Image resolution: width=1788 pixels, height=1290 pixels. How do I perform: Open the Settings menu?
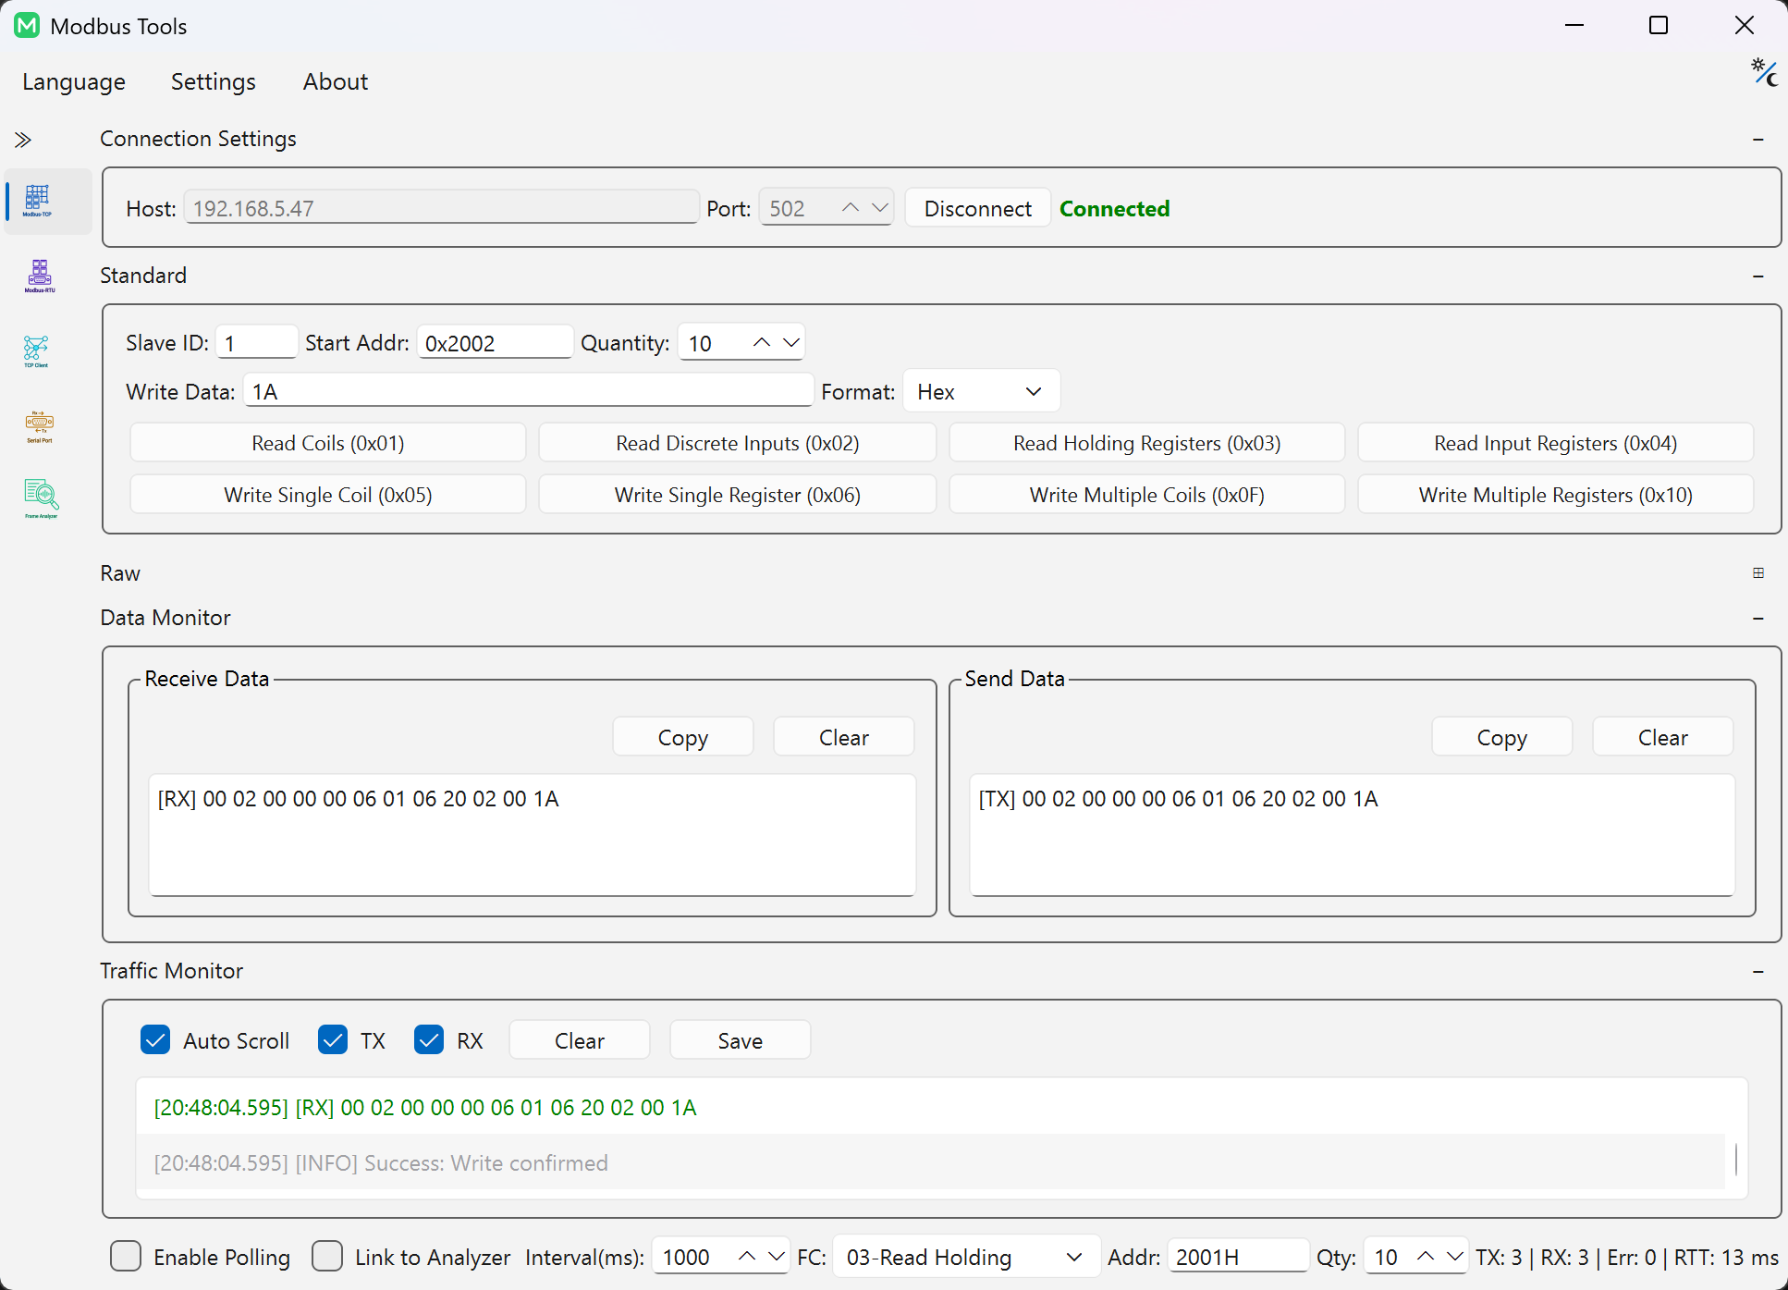pos(214,82)
